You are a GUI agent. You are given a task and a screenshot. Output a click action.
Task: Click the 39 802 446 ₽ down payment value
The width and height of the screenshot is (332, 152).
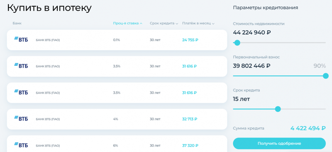tap(251, 66)
